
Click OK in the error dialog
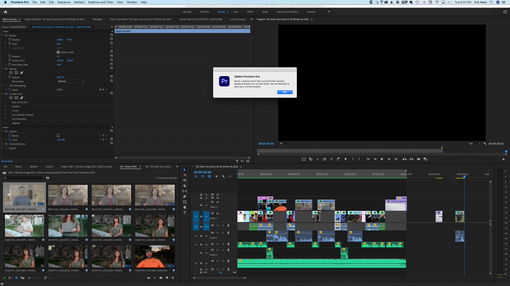click(x=285, y=92)
